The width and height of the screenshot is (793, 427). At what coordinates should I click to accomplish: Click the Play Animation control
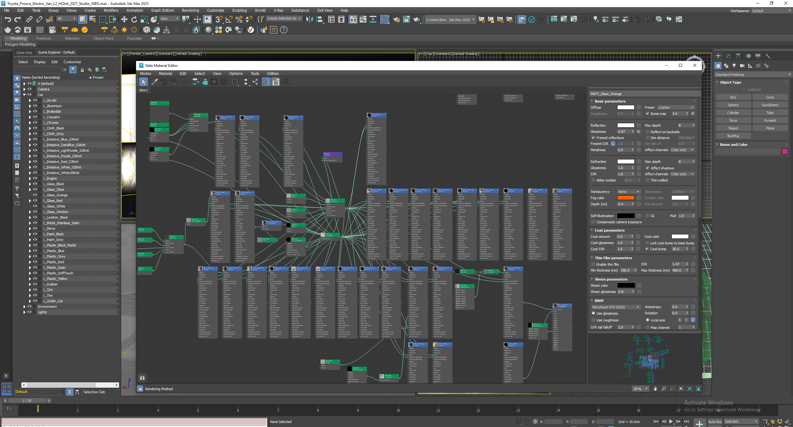coord(671,421)
